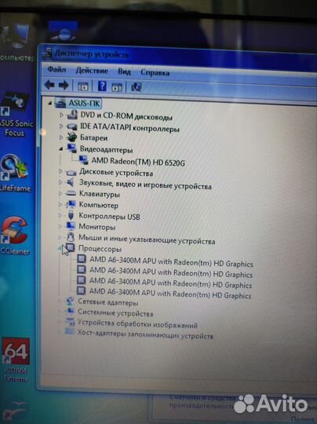The height and width of the screenshot is (424, 317).
Task: Select the Контроллеры USB label
Action: [x=109, y=217]
